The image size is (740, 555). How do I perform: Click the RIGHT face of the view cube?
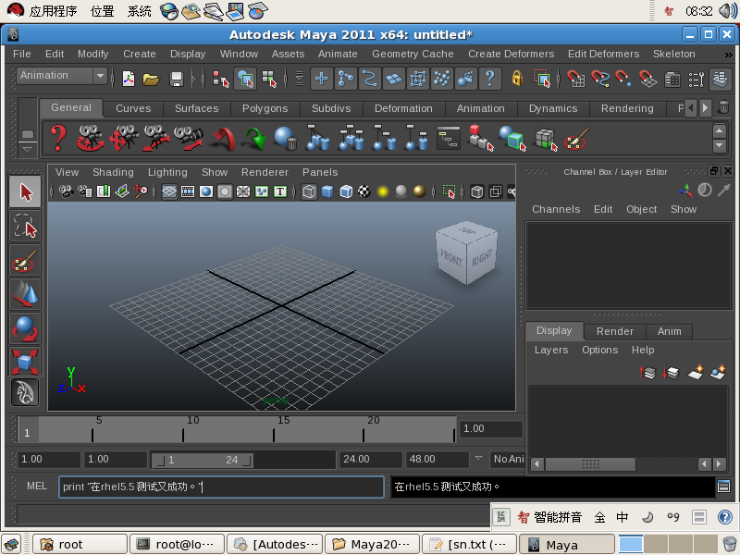point(482,257)
